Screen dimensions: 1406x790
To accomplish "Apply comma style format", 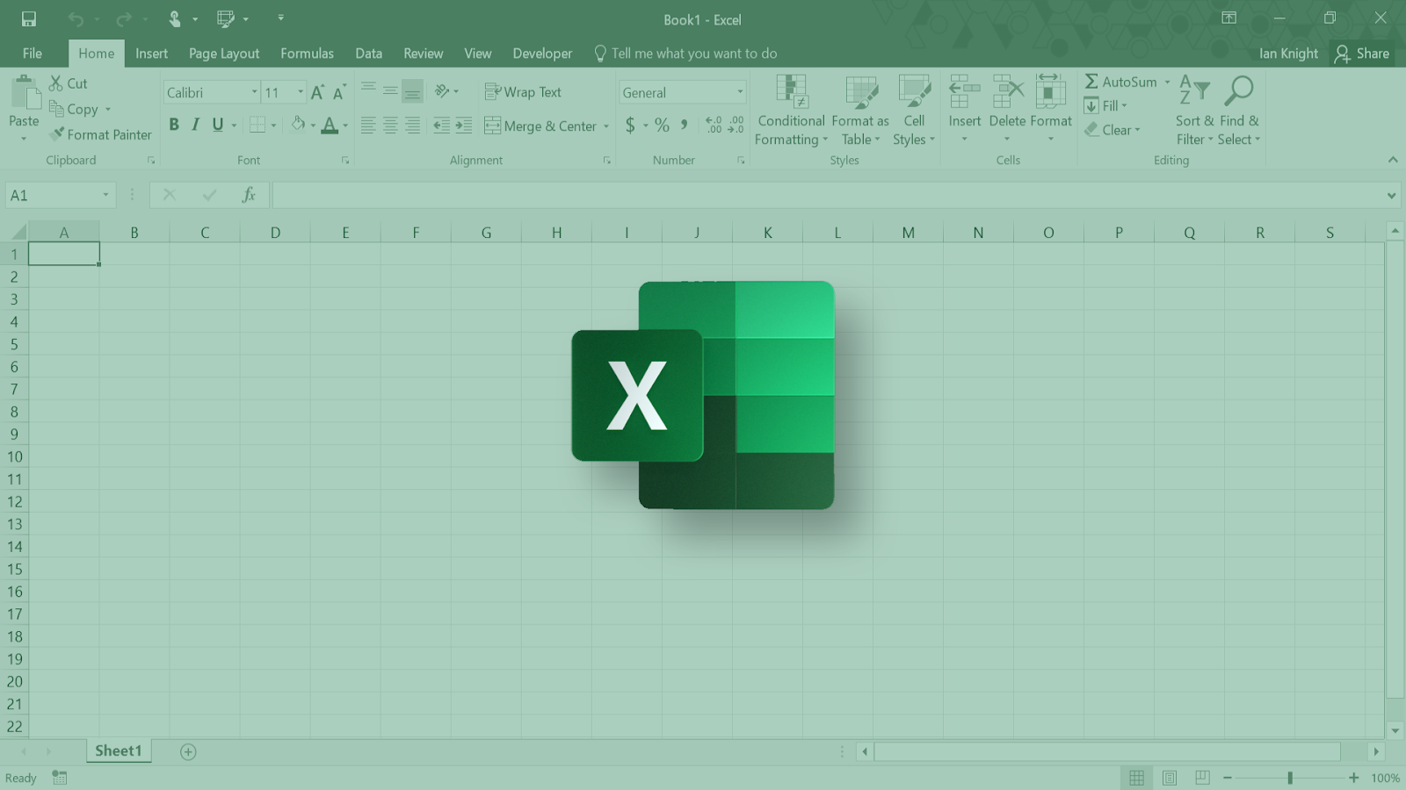I will tap(684, 126).
